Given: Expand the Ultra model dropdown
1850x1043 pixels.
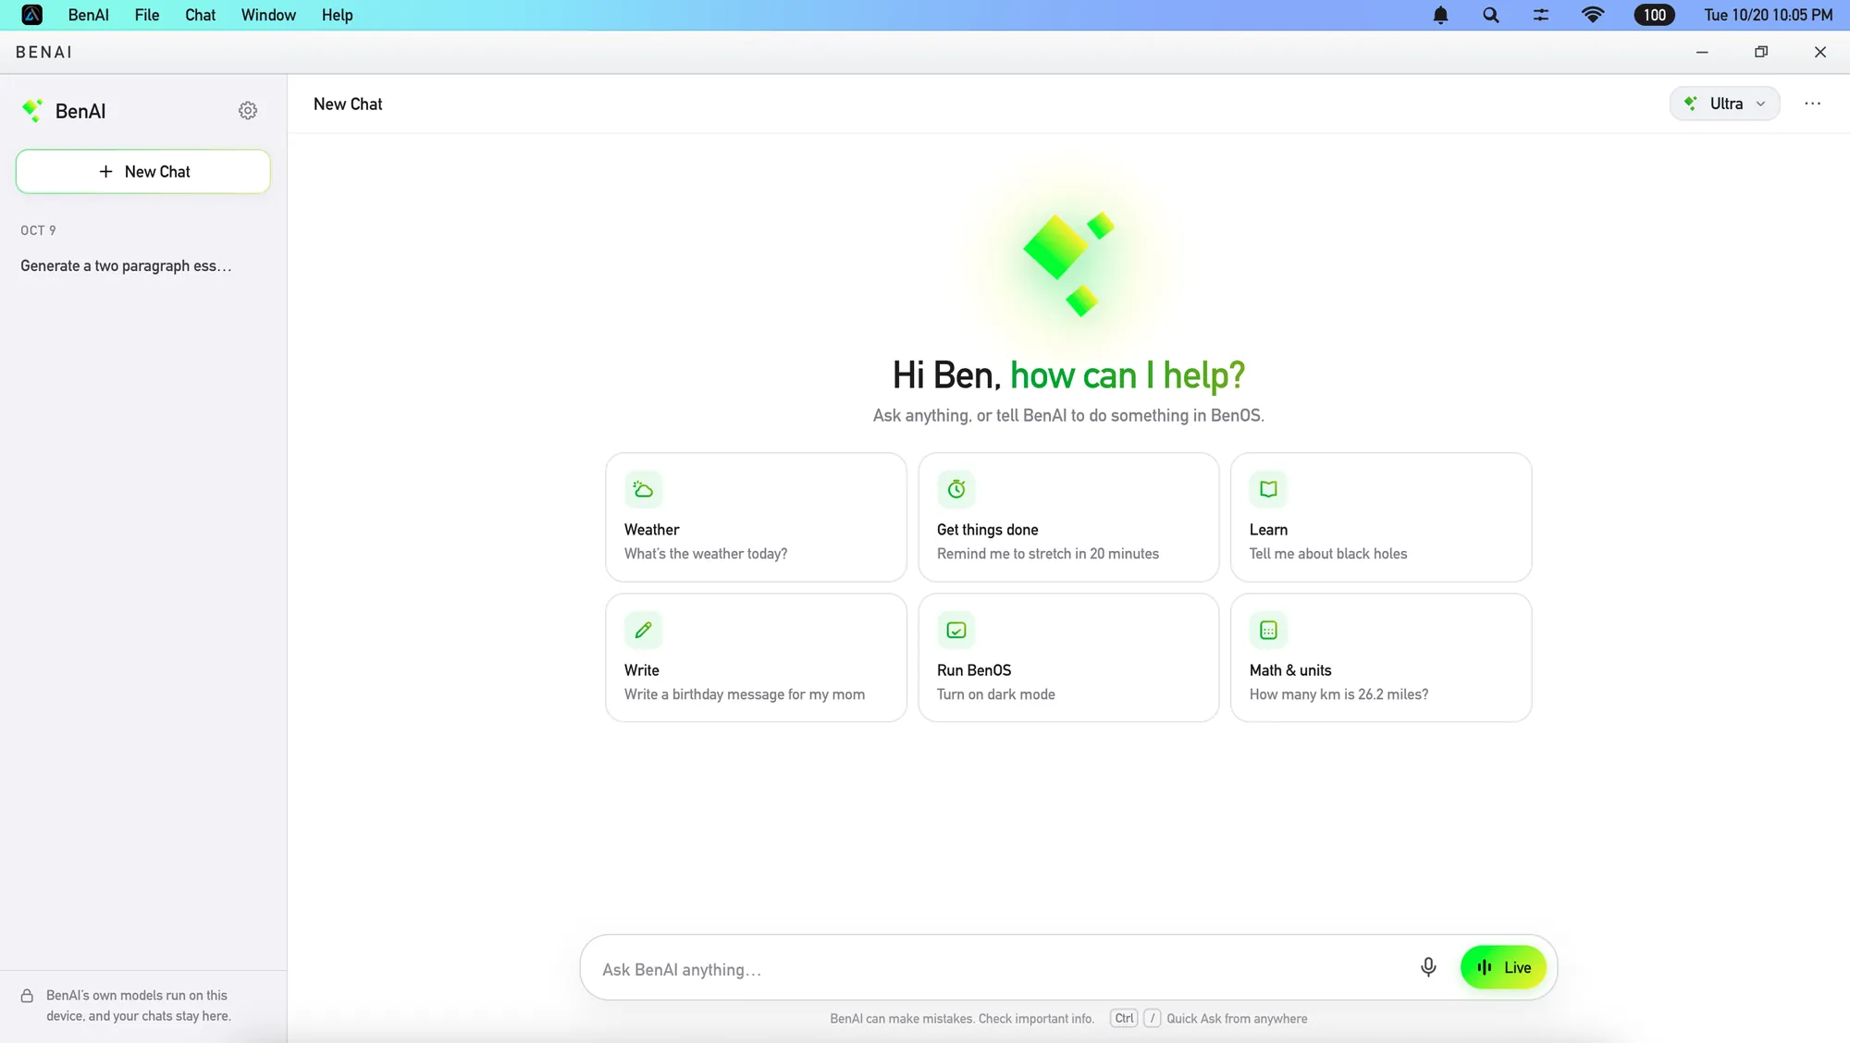Looking at the screenshot, I should point(1724,104).
